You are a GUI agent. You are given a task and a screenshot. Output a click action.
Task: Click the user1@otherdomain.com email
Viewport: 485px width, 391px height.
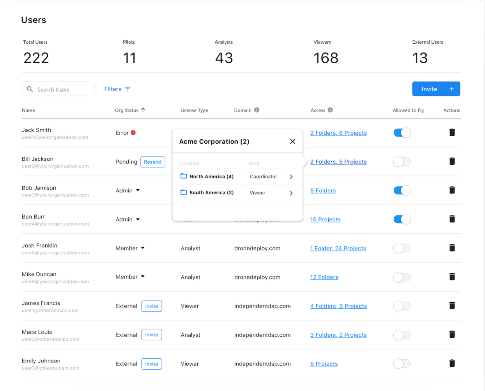tap(50, 311)
